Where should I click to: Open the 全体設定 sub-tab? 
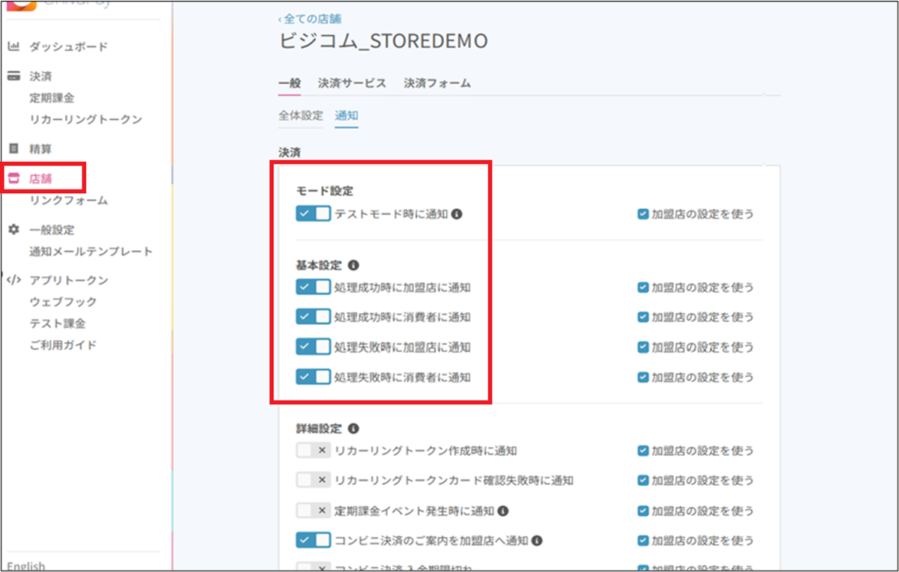(301, 116)
